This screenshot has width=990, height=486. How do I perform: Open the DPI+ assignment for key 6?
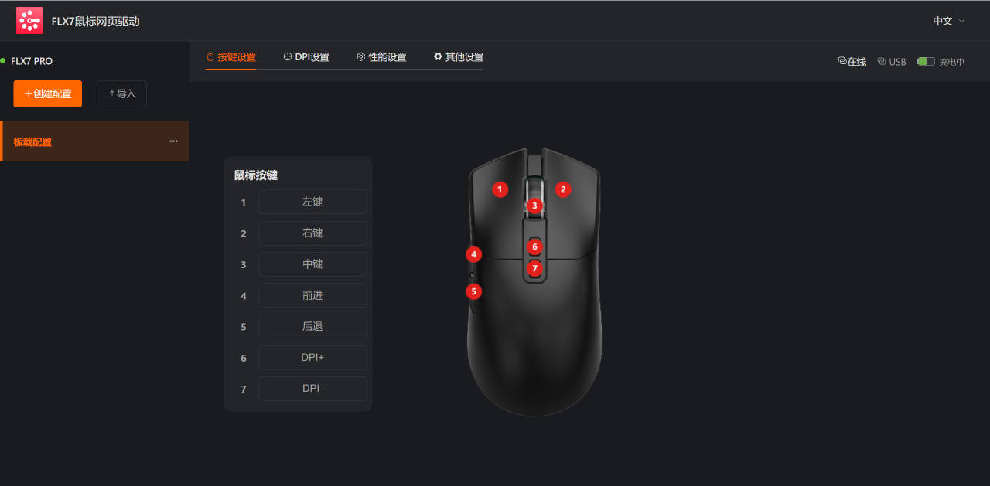coord(312,358)
